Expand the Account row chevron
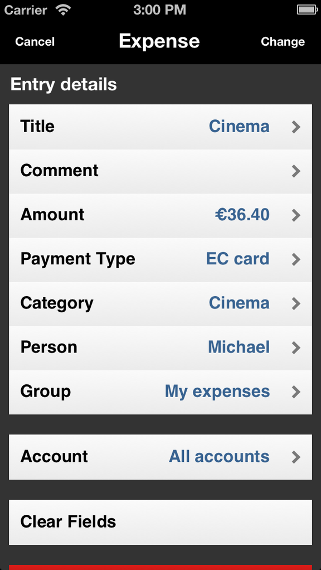Viewport: 321px width, 570px height. tap(296, 457)
